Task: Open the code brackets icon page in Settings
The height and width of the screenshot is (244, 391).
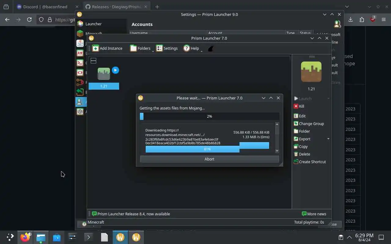Action: pos(80,73)
